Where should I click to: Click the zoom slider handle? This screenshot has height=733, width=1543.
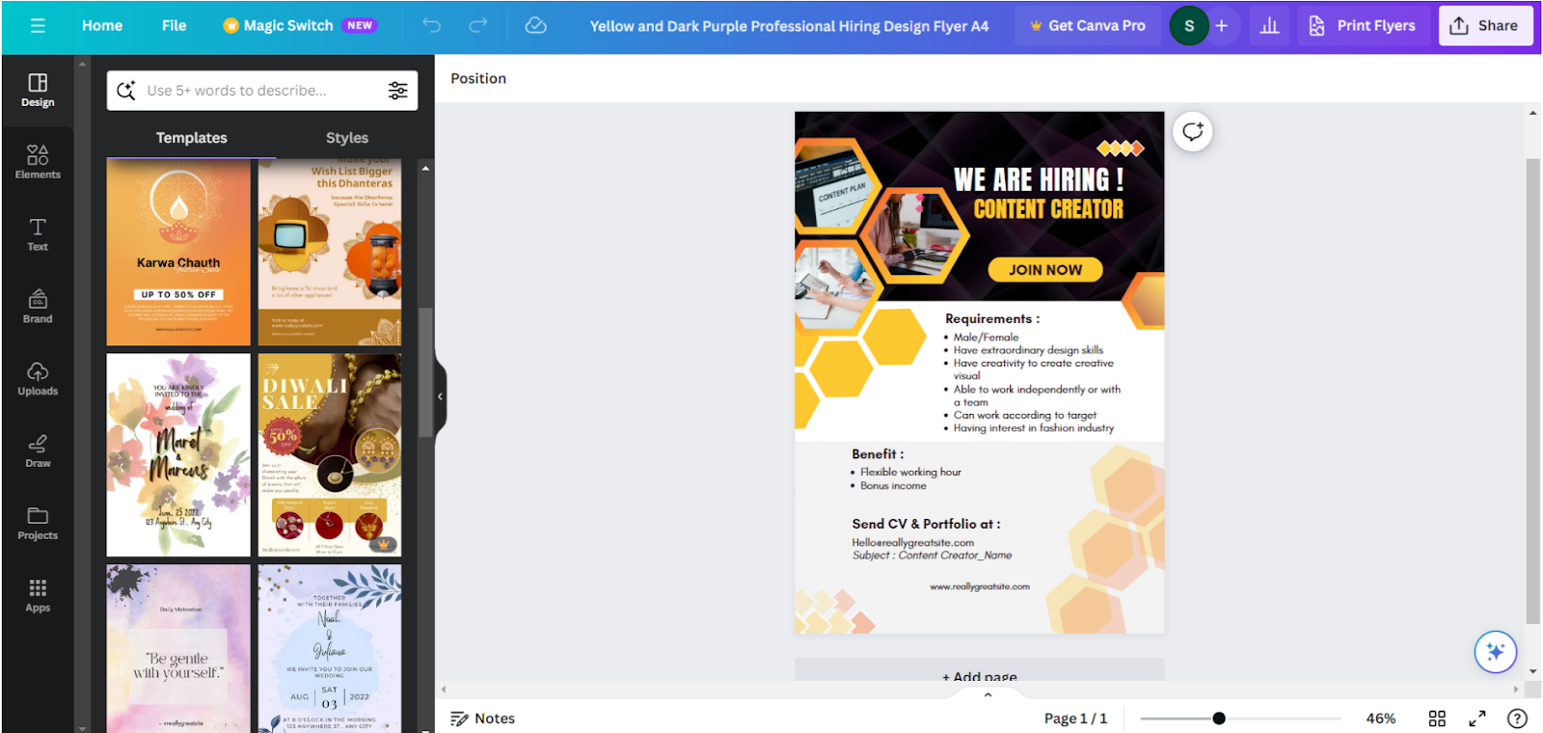(x=1219, y=719)
